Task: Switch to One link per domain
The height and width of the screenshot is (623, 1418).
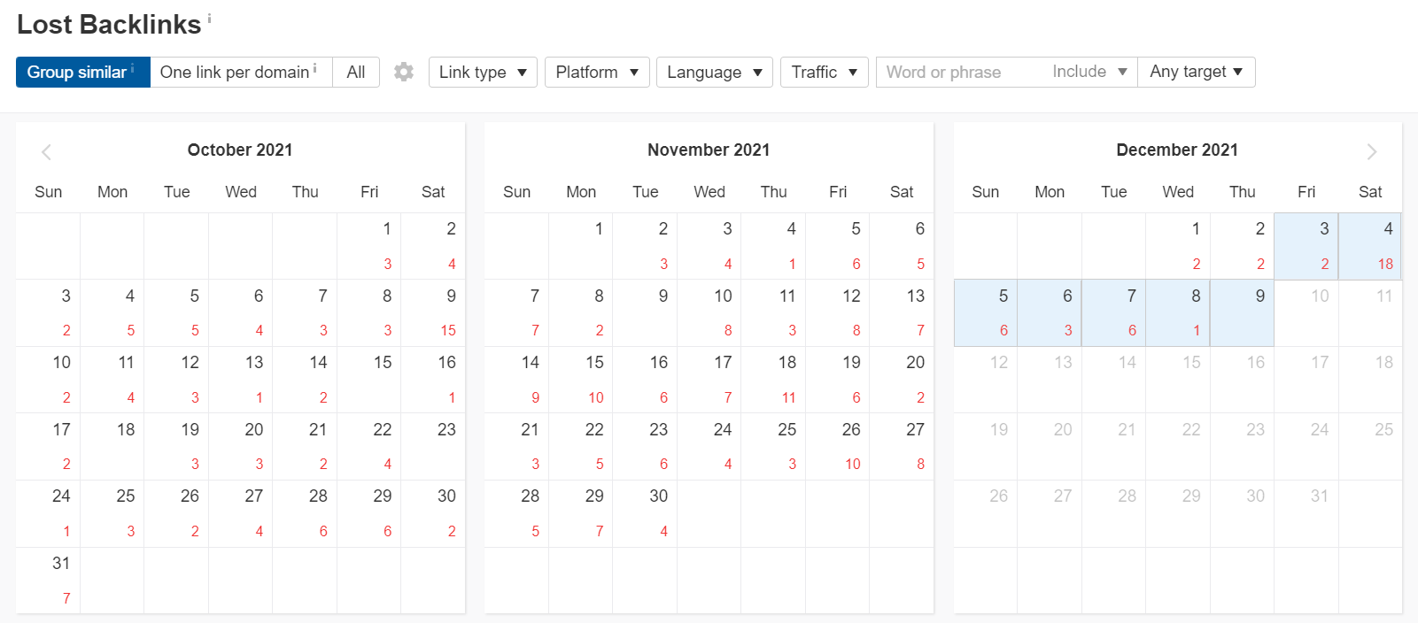Action: click(x=241, y=72)
